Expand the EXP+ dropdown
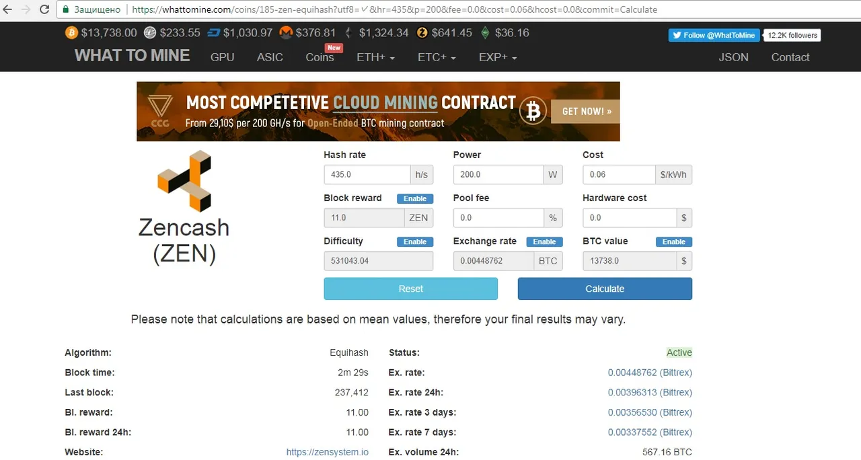The width and height of the screenshot is (861, 460). [x=498, y=57]
